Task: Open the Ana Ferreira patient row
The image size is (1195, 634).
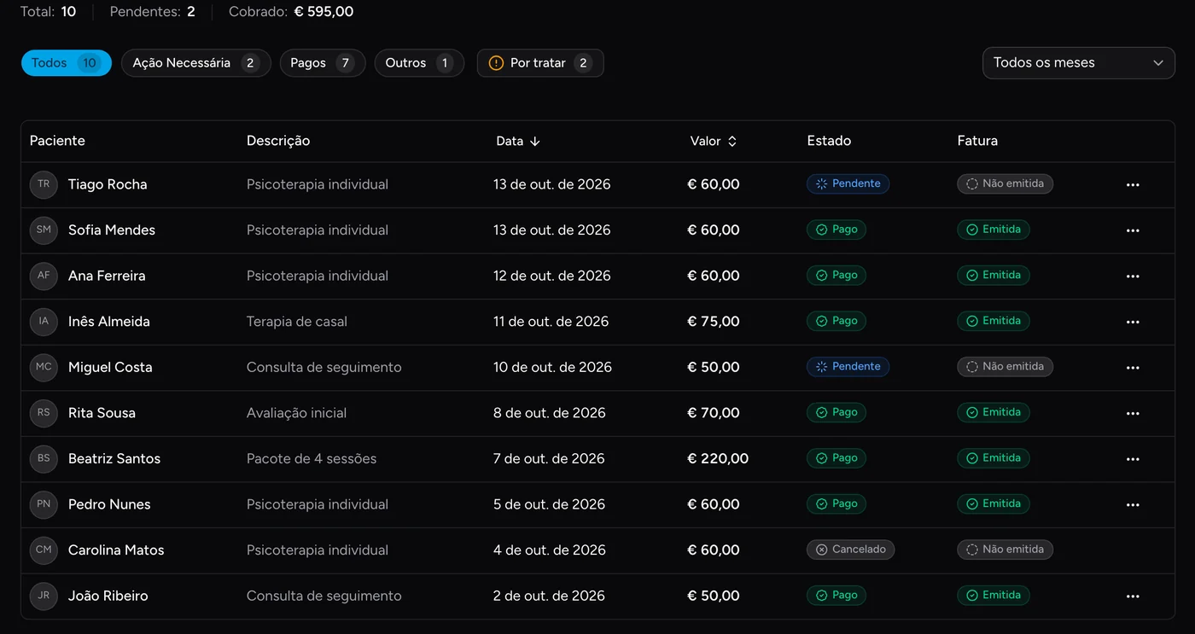Action: coord(597,276)
